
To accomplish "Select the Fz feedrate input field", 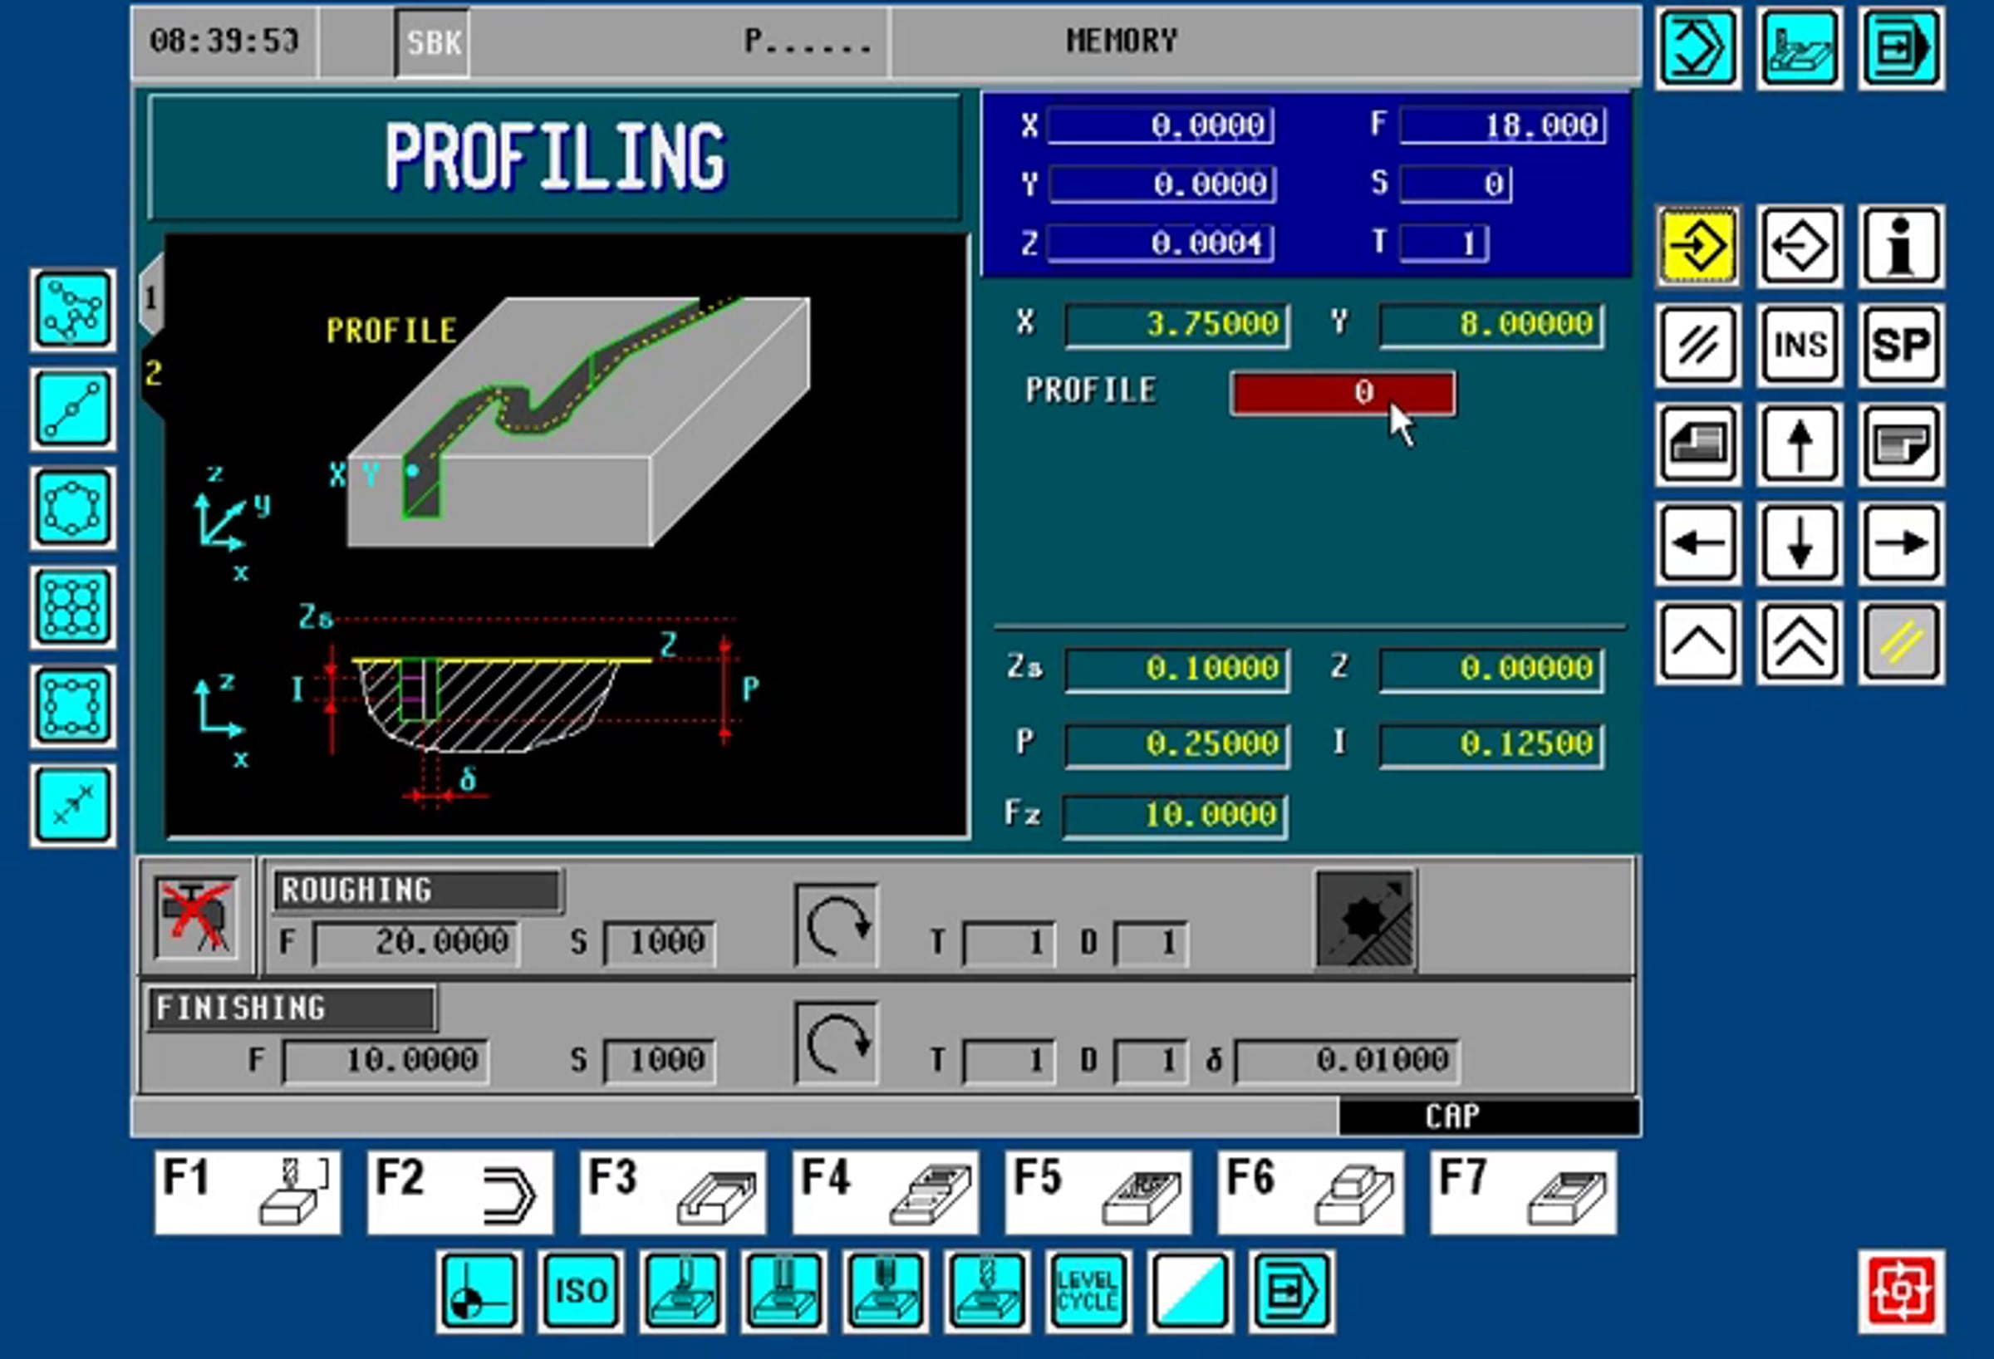I will click(x=1175, y=814).
